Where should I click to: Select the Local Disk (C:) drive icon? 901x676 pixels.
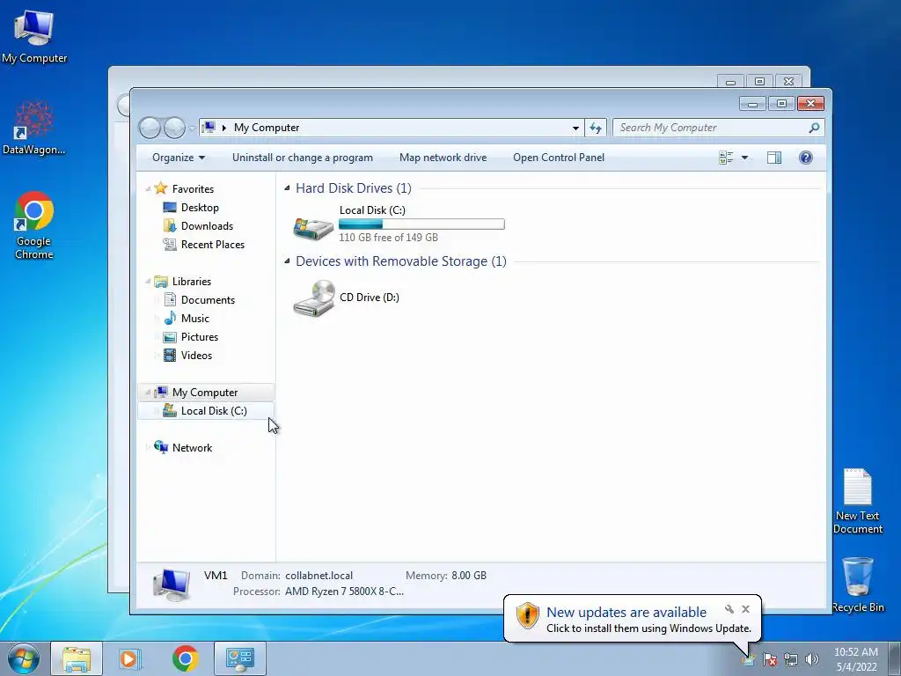313,228
